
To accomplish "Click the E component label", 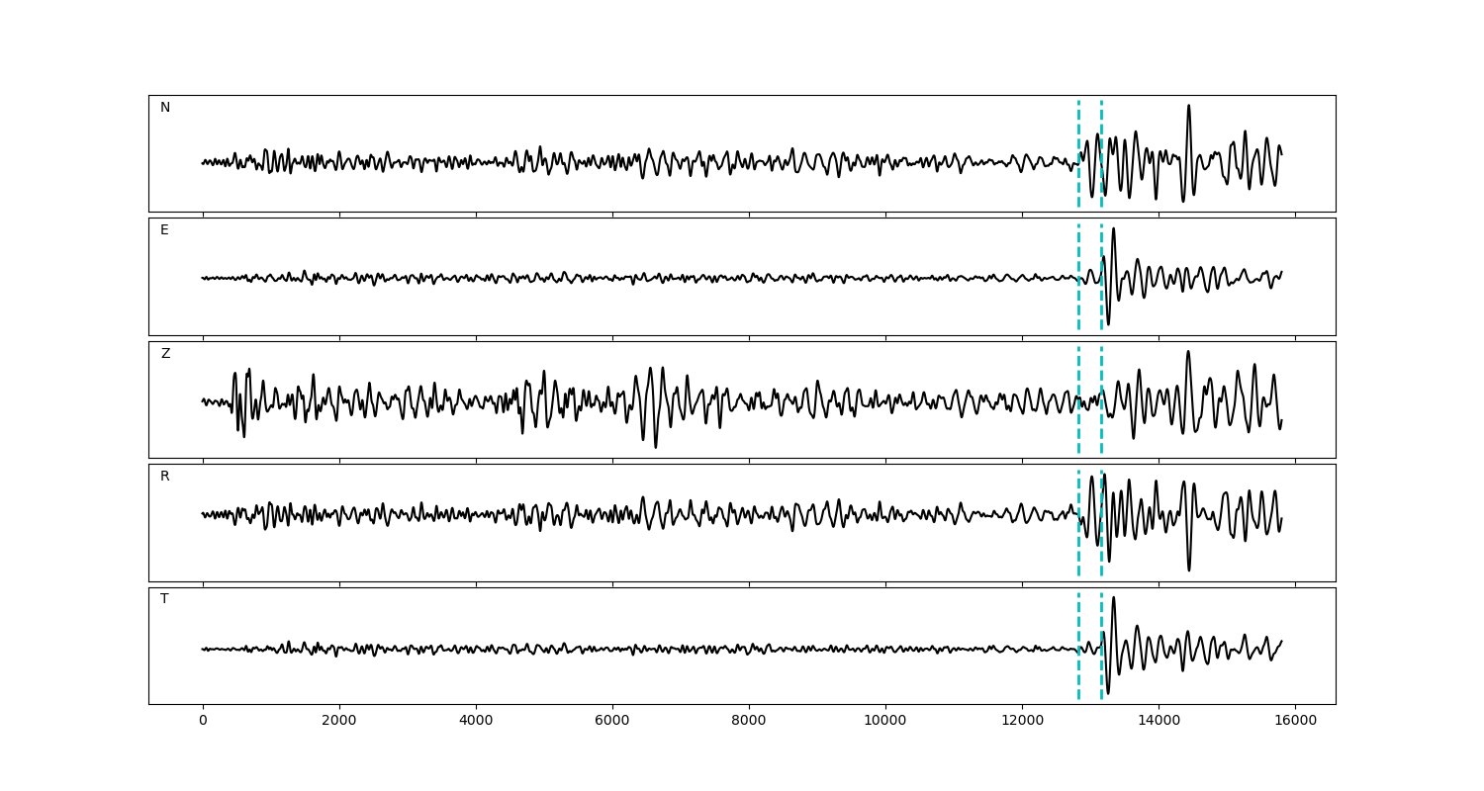I will pos(164,230).
